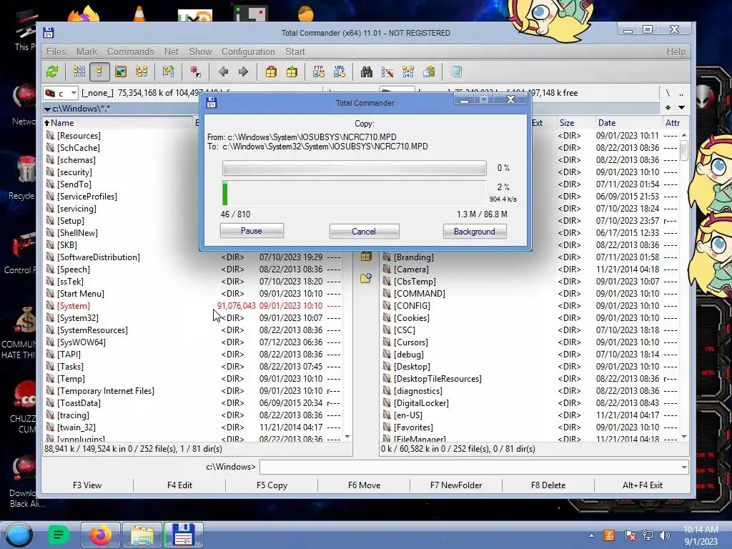732x549 pixels.
Task: Select the [DesktopTileResources] folder row
Action: (x=530, y=379)
